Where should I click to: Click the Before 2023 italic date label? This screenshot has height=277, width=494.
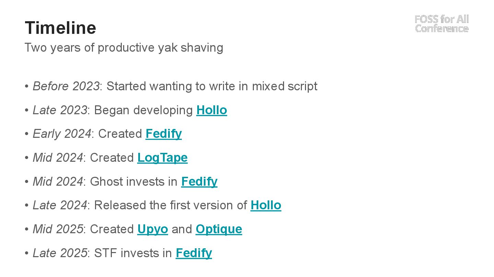pos(66,86)
